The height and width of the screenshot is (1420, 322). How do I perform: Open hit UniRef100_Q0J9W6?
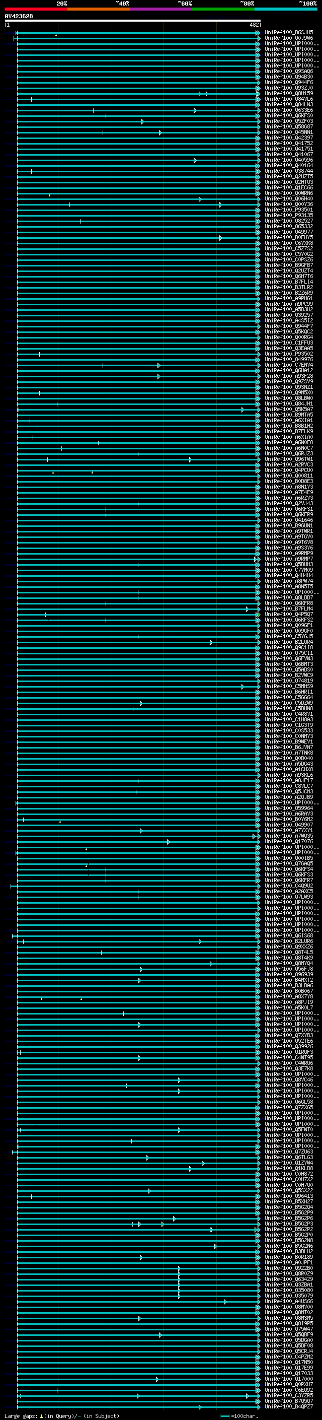pyautogui.click(x=289, y=38)
